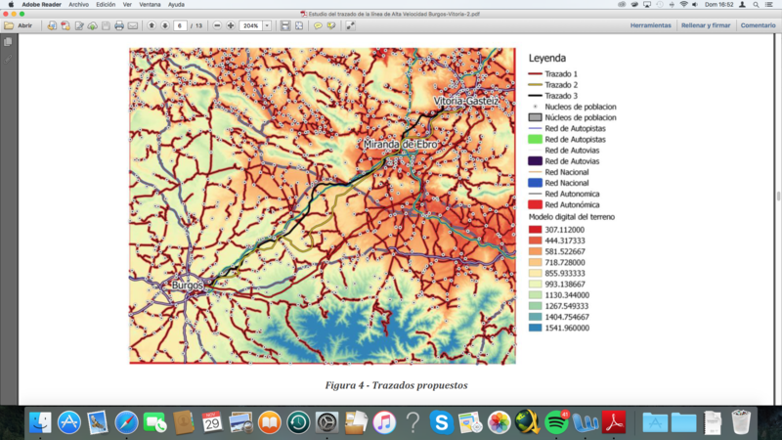Screen dimensions: 782x440
Task: Zoom in with plus button
Action: pos(231,25)
